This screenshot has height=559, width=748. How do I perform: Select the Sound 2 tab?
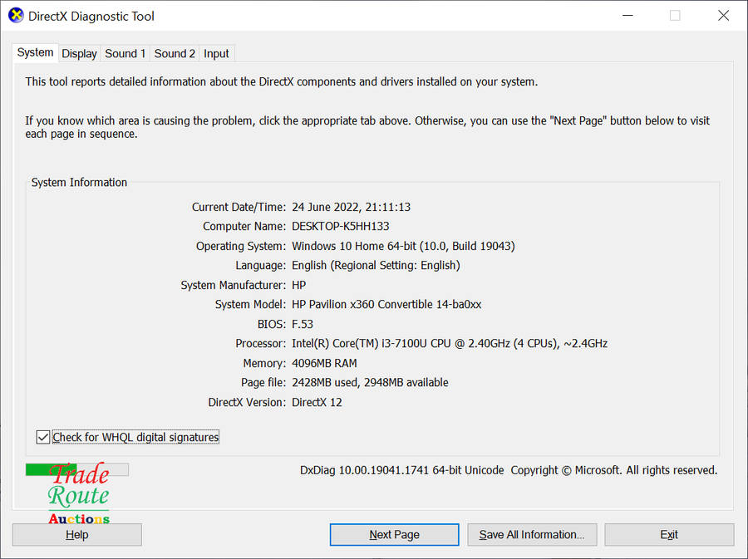click(175, 53)
